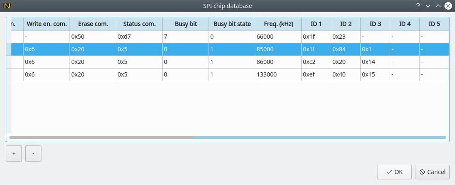The height and width of the screenshot is (185, 455).
Task: Close the dialog with the X icon
Action: [x=447, y=6]
